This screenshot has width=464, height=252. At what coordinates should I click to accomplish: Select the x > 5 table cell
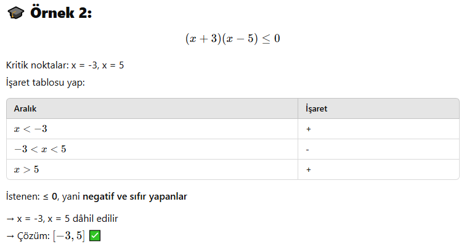coord(152,169)
